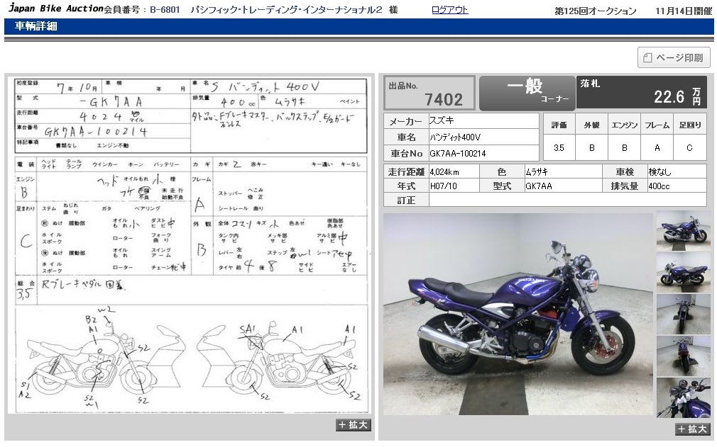
Task: Click the 車輌詳細 section heading
Action: pos(35,26)
